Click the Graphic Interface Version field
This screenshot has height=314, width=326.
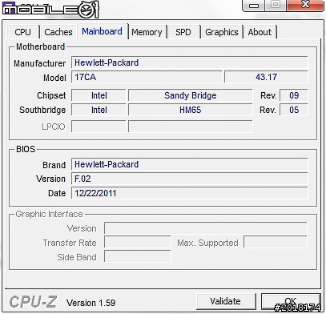[x=206, y=228]
